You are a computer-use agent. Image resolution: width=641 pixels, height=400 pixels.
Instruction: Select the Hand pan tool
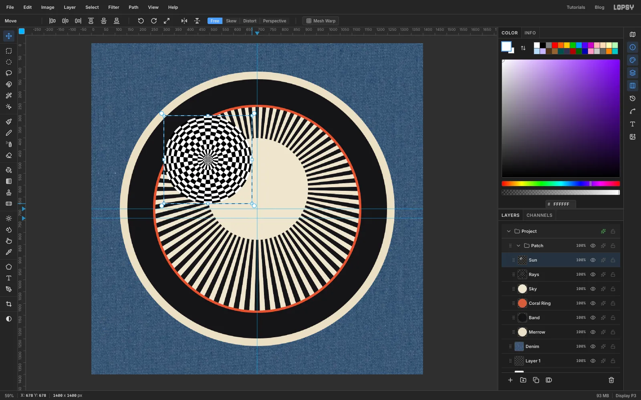click(x=9, y=241)
